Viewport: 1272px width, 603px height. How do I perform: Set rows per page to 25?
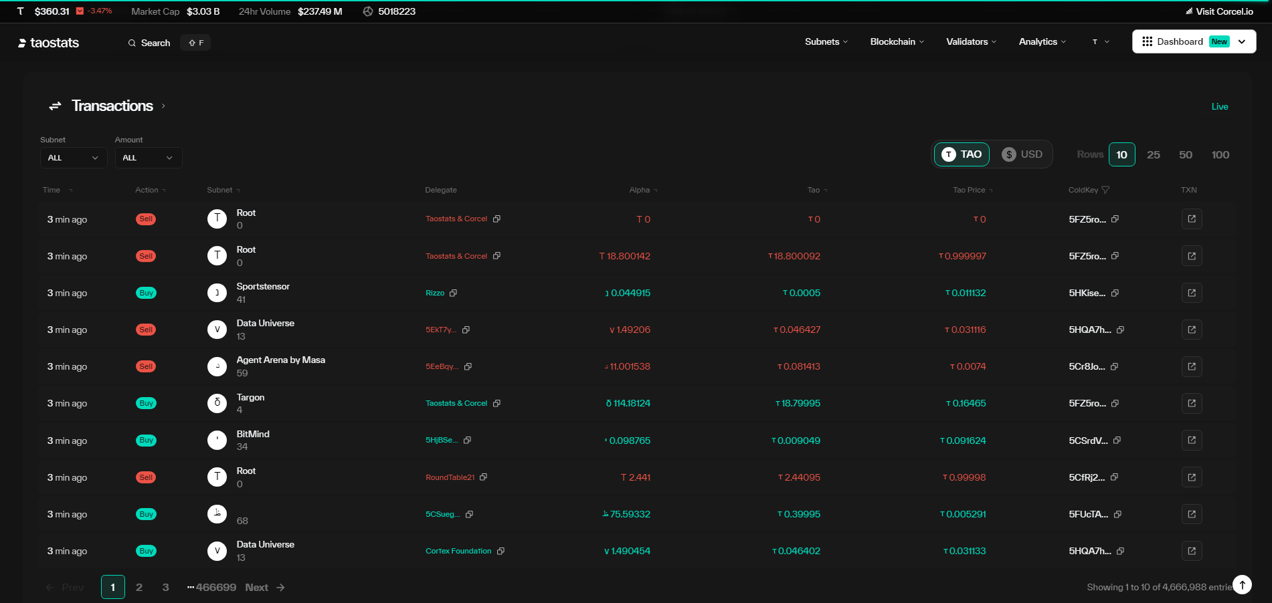point(1153,155)
